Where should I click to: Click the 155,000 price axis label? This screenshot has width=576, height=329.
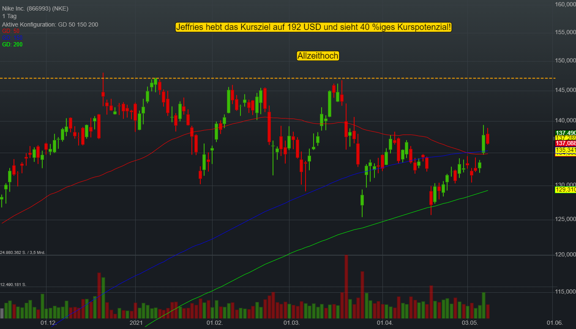coord(565,32)
